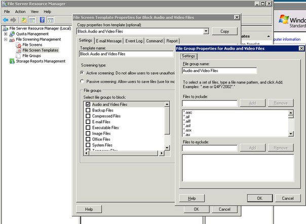Toggle Show/Hide Action Pane toolbar icon
306x224 pixels.
50,20
